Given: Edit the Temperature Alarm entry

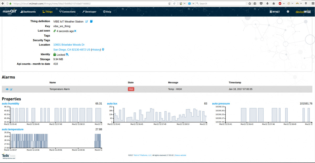Looking at the screenshot, I should [11, 89].
